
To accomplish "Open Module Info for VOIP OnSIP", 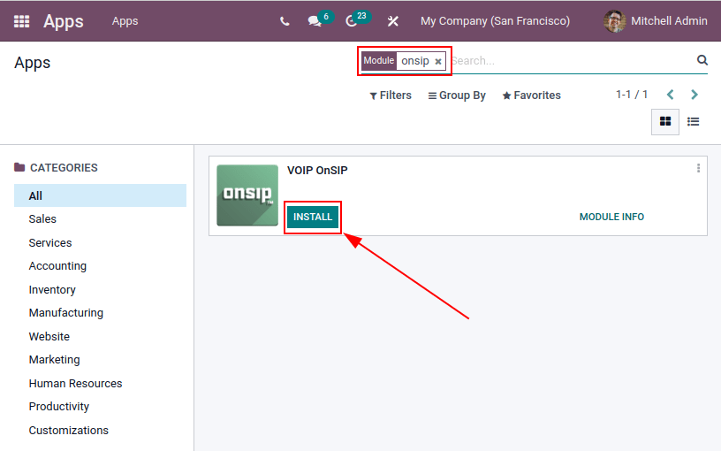I will (x=611, y=218).
